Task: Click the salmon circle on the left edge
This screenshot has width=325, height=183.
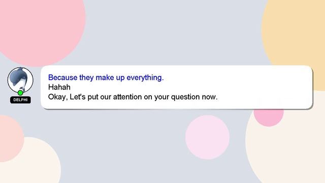Action: pyautogui.click(x=10, y=139)
